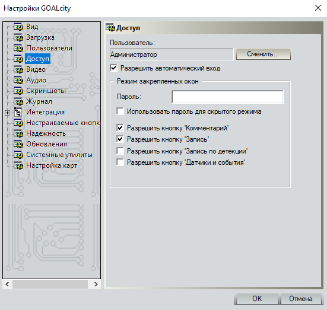Go to Видео settings
The image size is (327, 310).
tap(36, 69)
